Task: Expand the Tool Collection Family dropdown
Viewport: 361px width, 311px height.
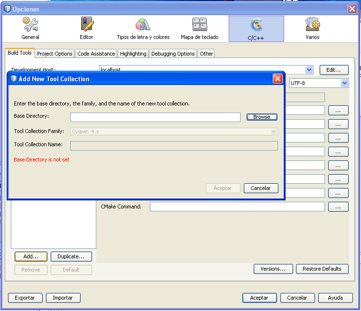Action: [x=273, y=132]
